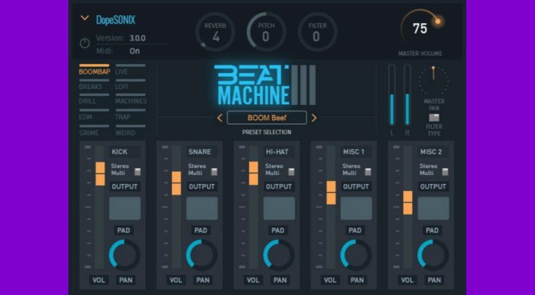Screen dimensions: 535x295
Task: Click the Master Pan dial
Action: click(x=434, y=81)
